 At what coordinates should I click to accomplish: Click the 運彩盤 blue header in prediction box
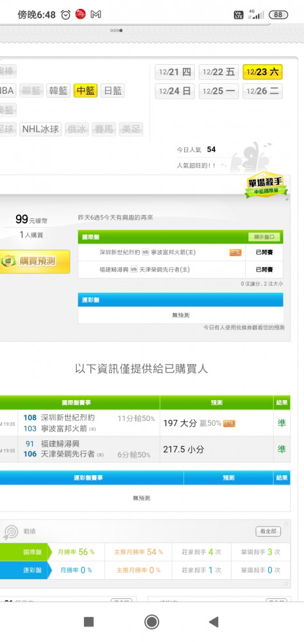(x=180, y=300)
